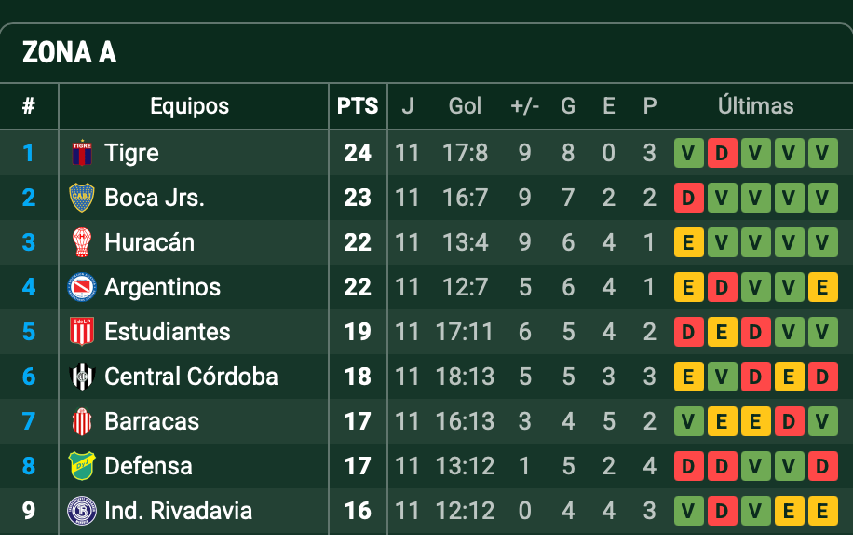Click the Gol column header
Viewport: 853px width, 535px height.
point(465,106)
